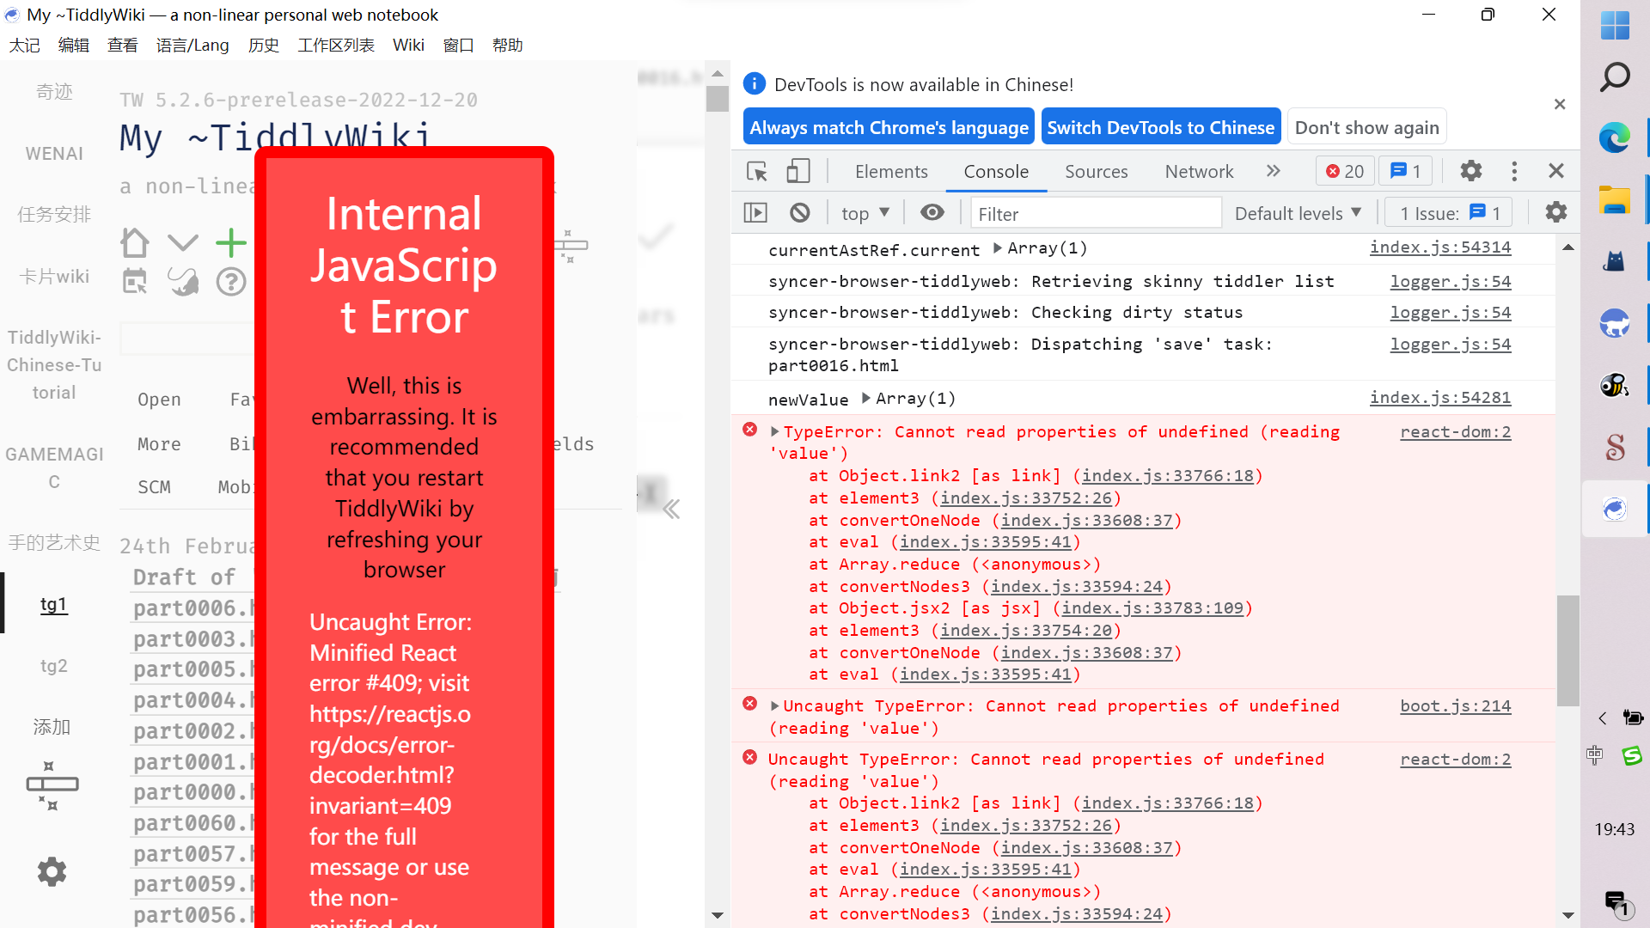
Task: Expand currentAstRef.current Array(1)
Action: coord(998,248)
